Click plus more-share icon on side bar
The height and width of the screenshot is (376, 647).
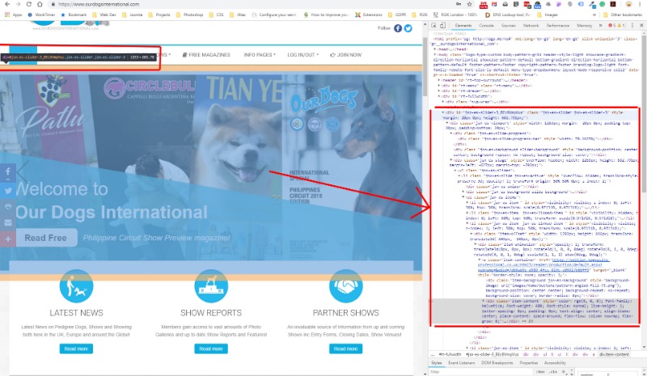click(8, 239)
